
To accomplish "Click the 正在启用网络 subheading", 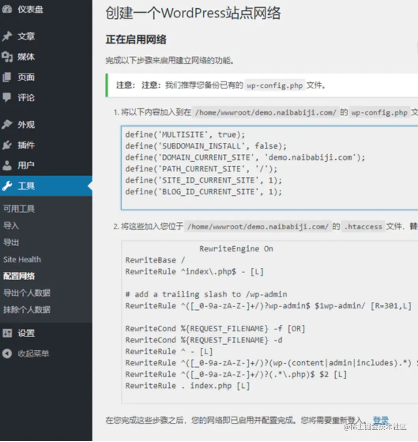I will pos(136,40).
